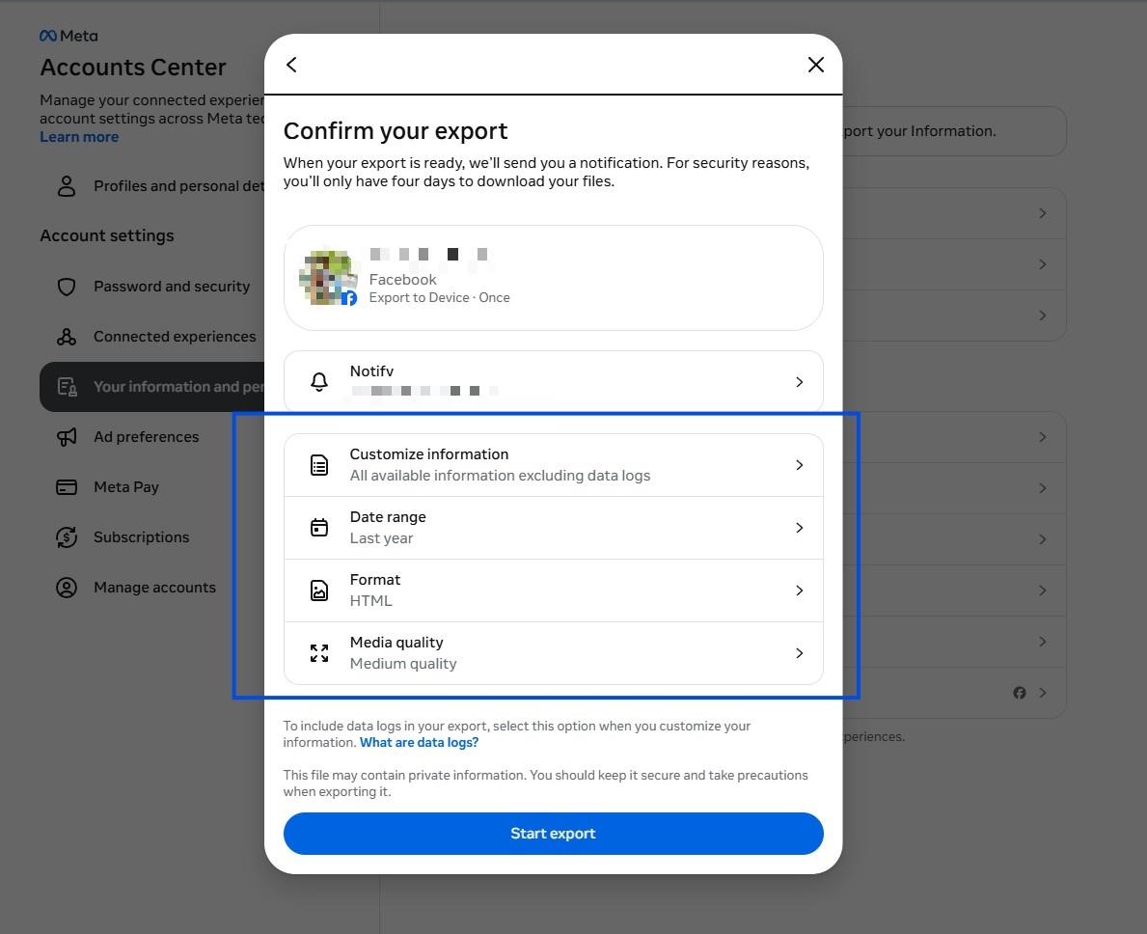The width and height of the screenshot is (1147, 934).
Task: Click the Customize information document icon
Action: point(319,465)
